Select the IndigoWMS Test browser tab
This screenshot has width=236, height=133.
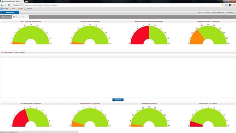(x=12, y=1)
